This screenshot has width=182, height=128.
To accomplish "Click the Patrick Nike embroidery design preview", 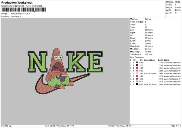I will [x=65, y=71].
